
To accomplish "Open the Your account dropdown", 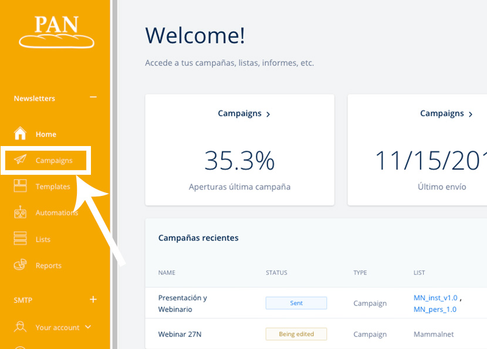I will [88, 327].
